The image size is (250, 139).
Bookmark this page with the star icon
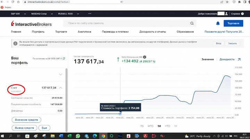pos(227,2)
